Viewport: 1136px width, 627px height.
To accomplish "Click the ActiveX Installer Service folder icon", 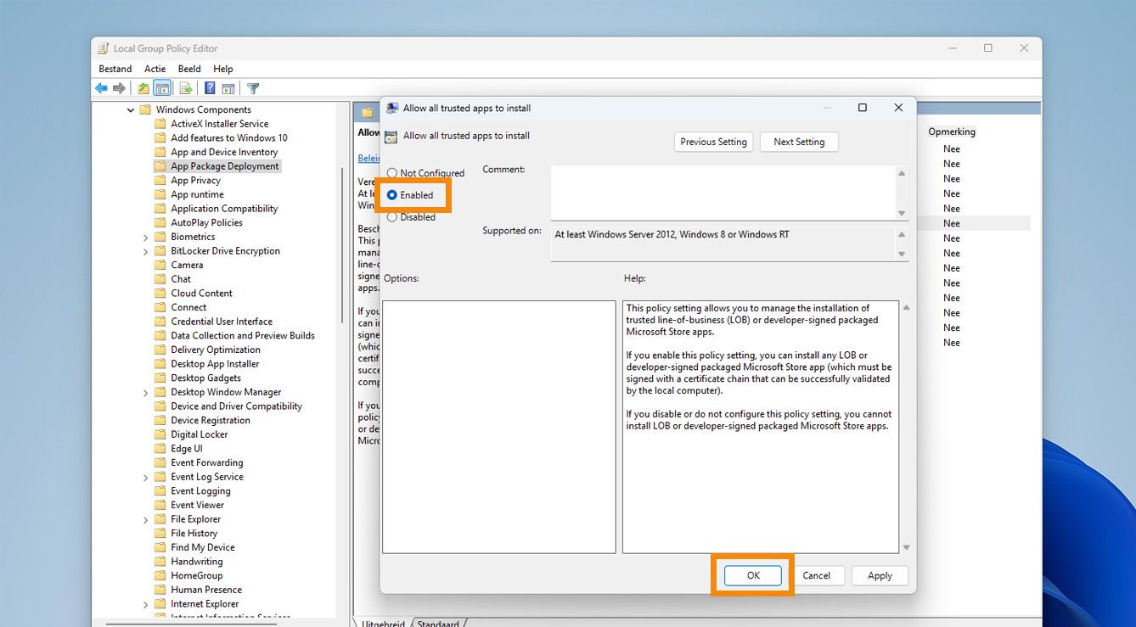I will [x=160, y=124].
